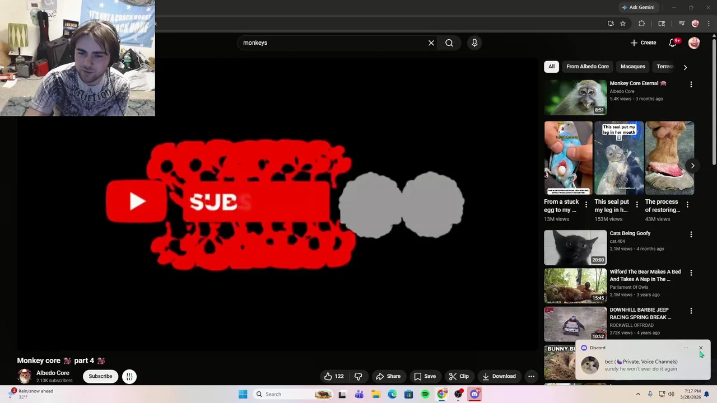Open Ask Gemini in Chrome
Image resolution: width=717 pixels, height=403 pixels.
(638, 7)
